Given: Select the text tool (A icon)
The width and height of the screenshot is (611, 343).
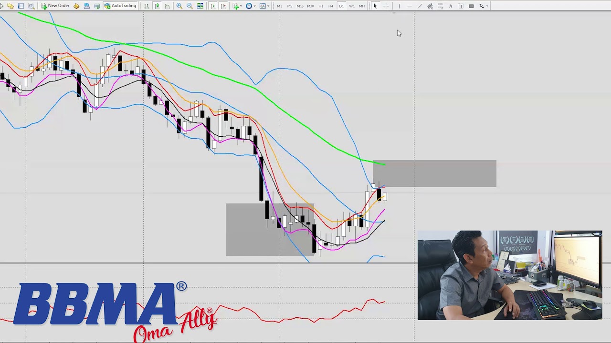Looking at the screenshot, I should point(451,6).
